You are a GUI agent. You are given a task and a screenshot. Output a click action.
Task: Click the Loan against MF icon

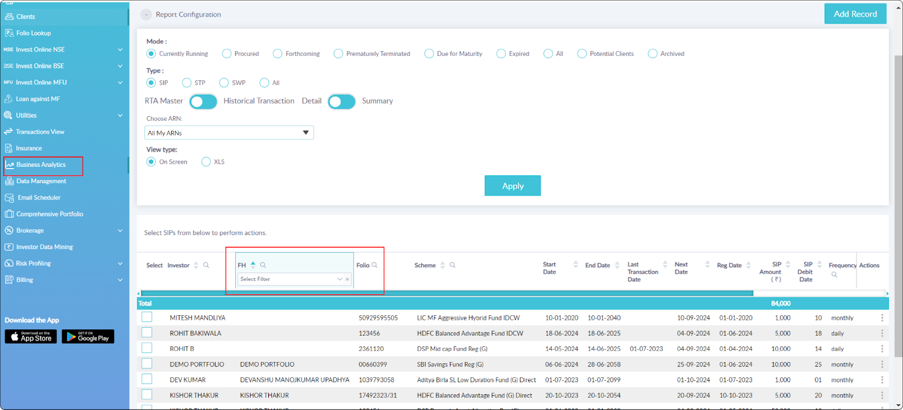click(8, 99)
